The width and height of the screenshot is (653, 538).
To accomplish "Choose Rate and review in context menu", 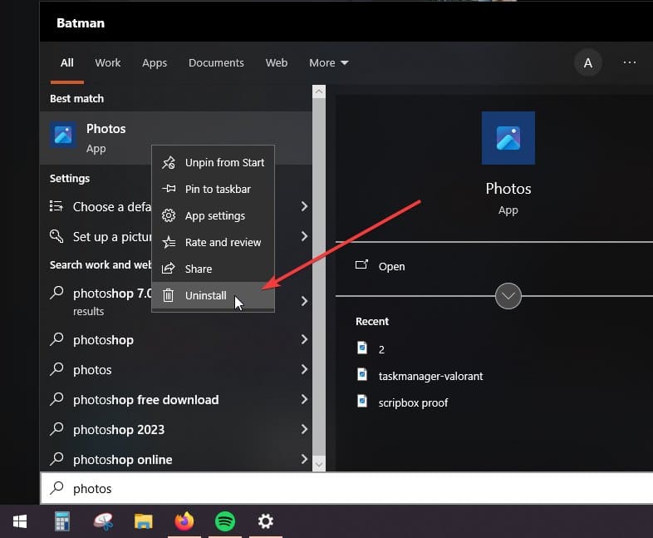I will point(213,242).
